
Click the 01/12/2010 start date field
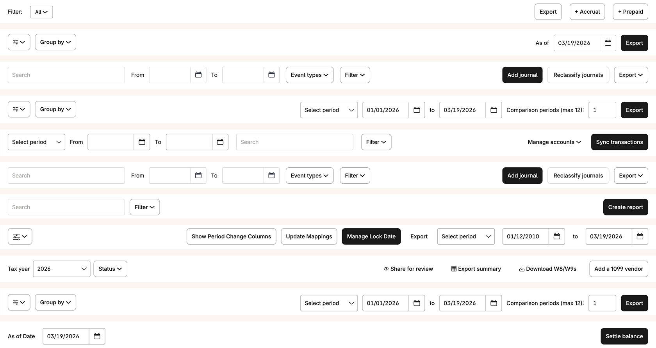point(526,236)
